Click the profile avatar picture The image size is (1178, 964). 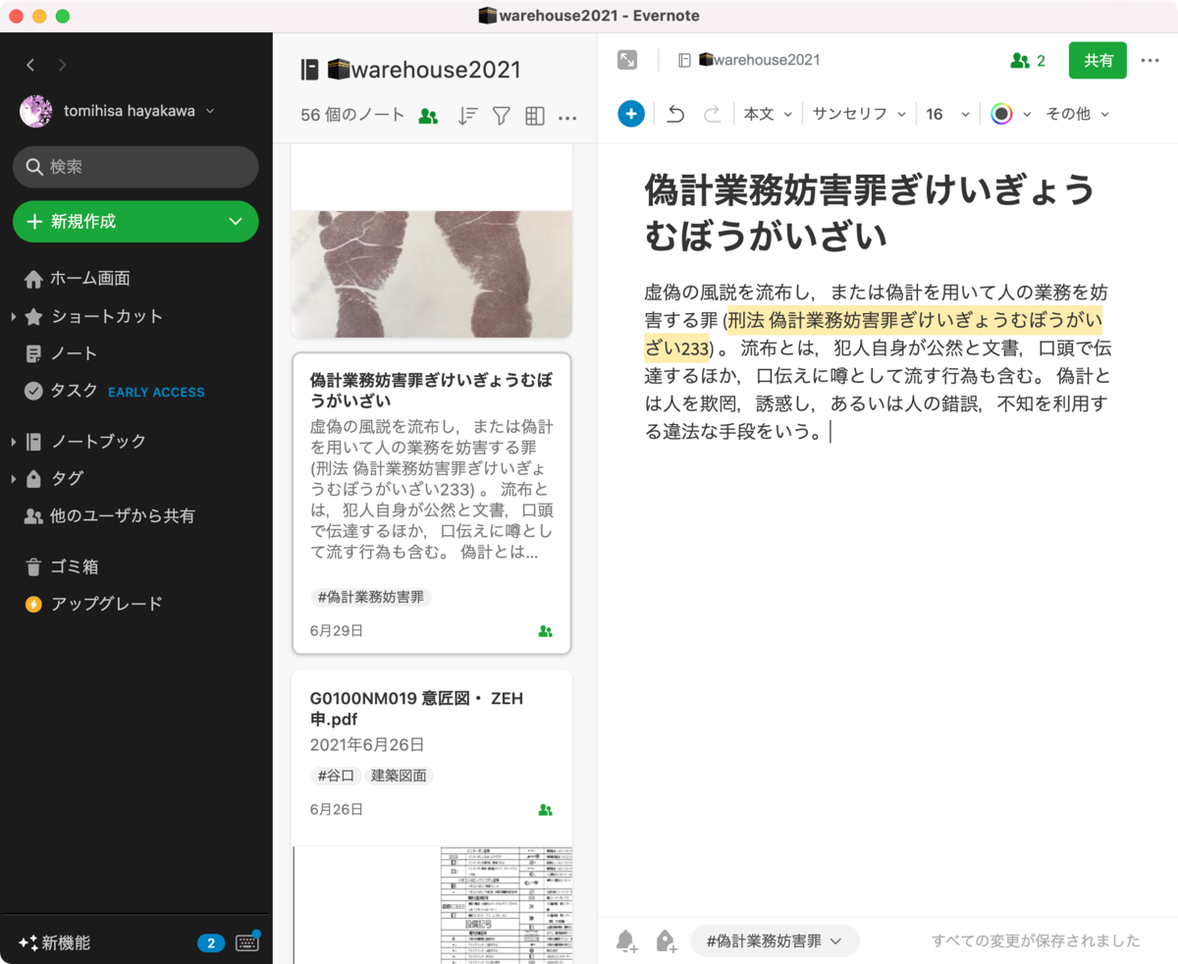point(36,111)
